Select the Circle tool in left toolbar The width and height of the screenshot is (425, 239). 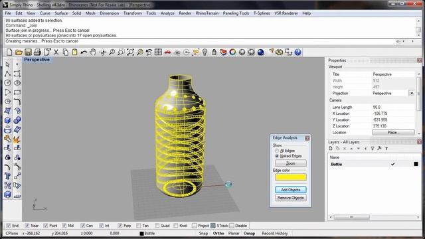pyautogui.click(x=7, y=83)
